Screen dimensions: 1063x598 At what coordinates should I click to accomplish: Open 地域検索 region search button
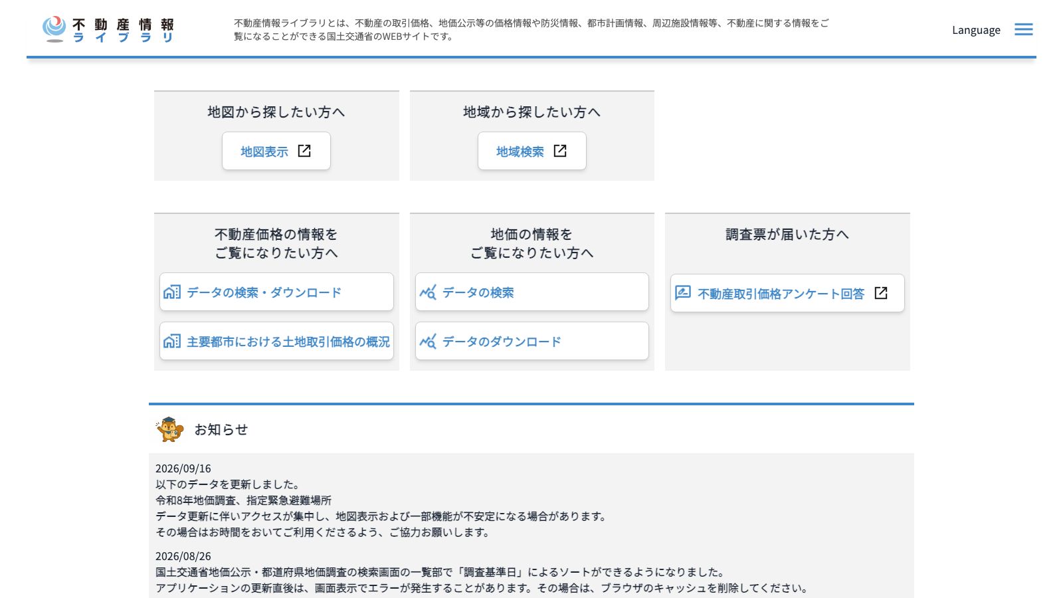point(531,151)
